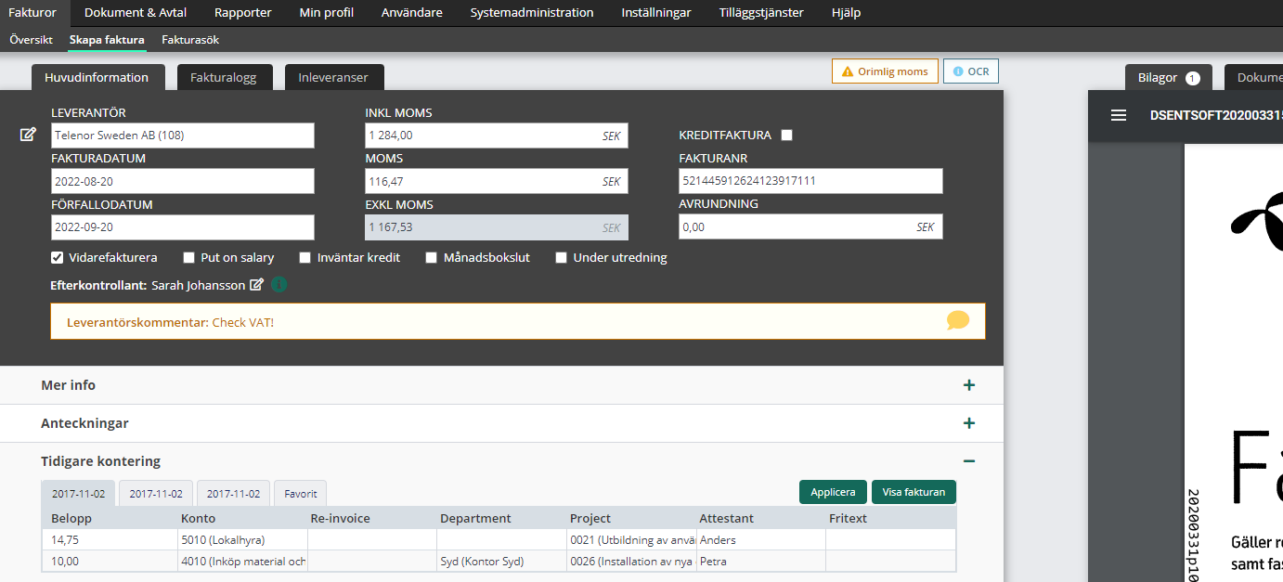Click the edit supplier pencil icon

click(28, 135)
